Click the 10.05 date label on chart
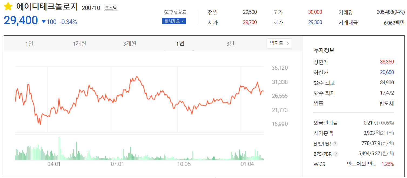The width and height of the screenshot is (407, 178). click(x=184, y=164)
